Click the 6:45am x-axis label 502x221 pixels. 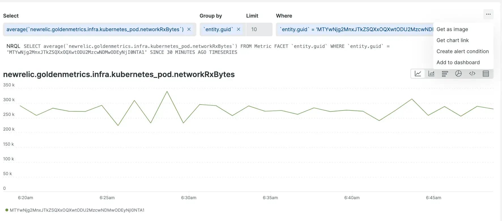click(x=433, y=198)
